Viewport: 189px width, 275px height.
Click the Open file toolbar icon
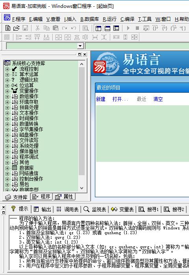(17, 28)
